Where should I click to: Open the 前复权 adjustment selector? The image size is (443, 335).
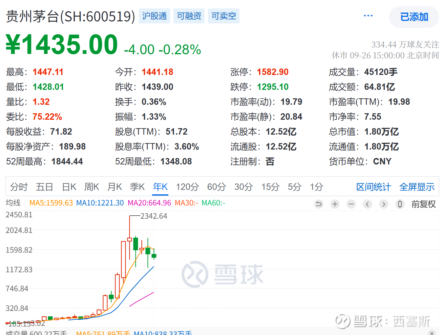tap(423, 204)
